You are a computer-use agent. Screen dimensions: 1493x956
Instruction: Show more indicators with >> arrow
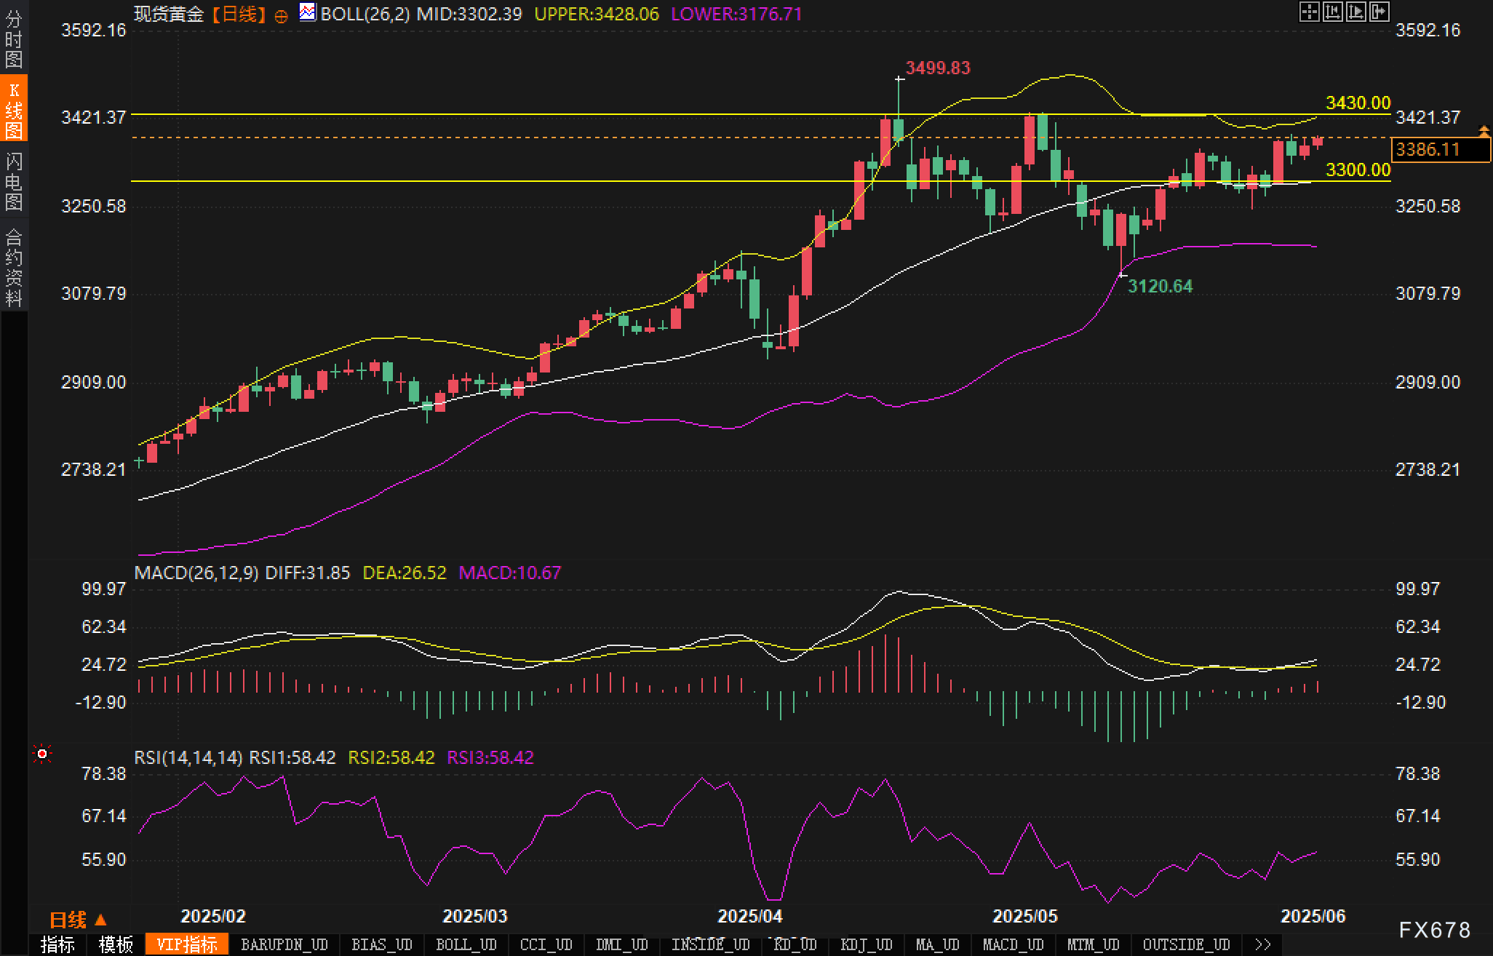tap(1262, 944)
